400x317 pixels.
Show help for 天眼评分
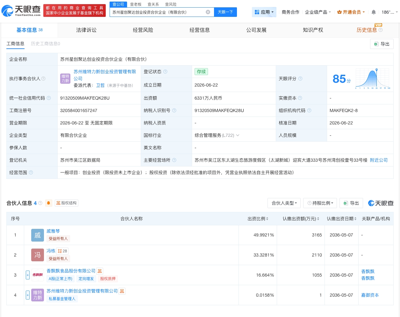pyautogui.click(x=300, y=79)
